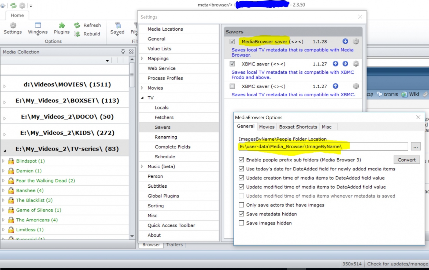Close the MediaBrowser Options dialog
This screenshot has width=429, height=270.
[418, 117]
